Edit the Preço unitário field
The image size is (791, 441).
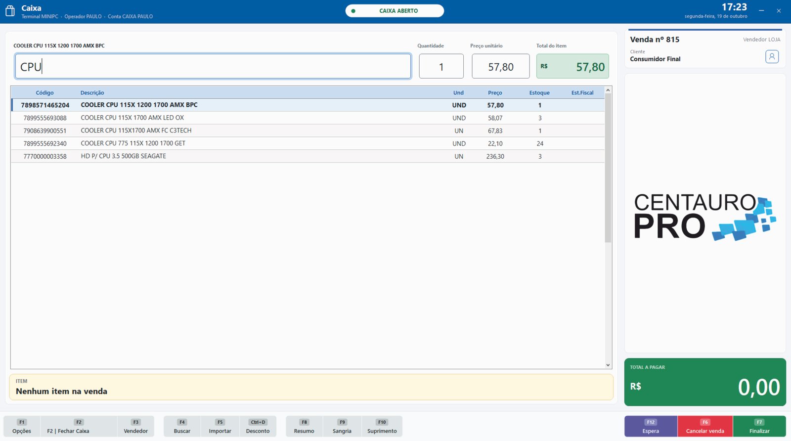[501, 66]
